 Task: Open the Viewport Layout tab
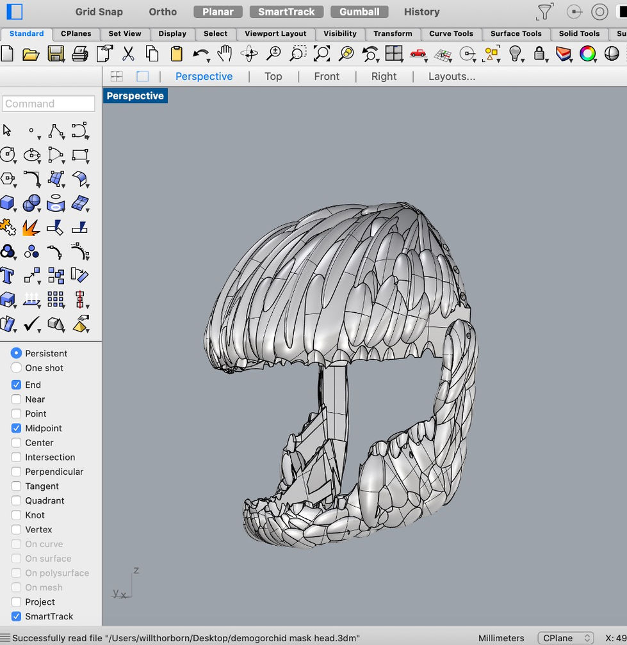pyautogui.click(x=275, y=34)
